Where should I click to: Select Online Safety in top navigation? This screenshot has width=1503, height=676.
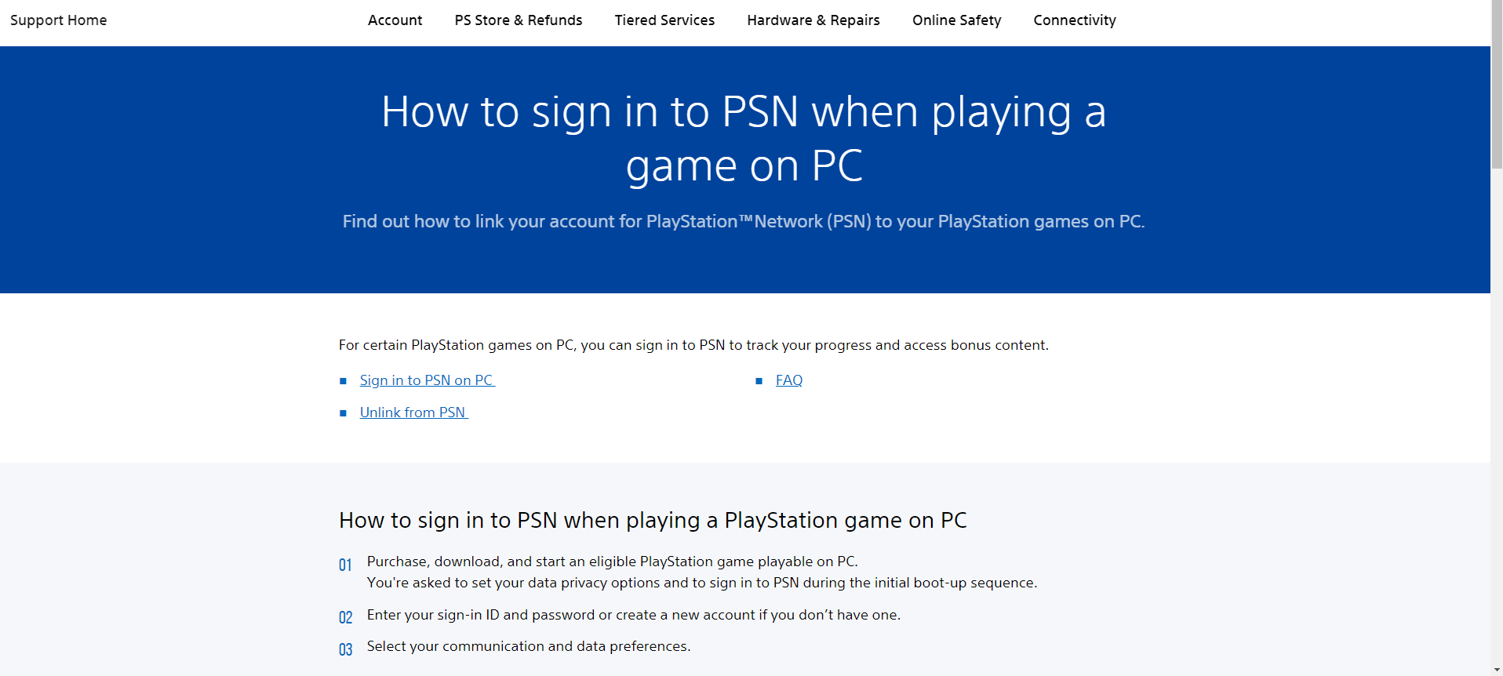click(x=956, y=20)
